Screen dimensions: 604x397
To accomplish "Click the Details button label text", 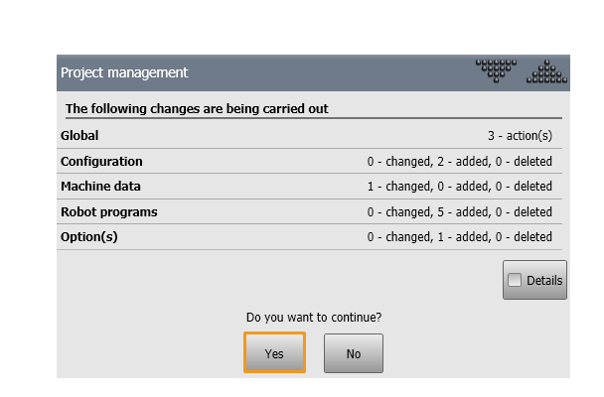I will [544, 281].
